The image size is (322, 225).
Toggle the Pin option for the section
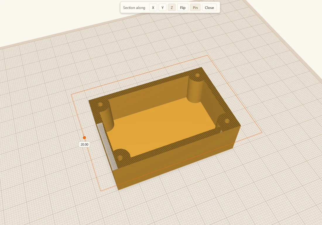click(x=195, y=8)
